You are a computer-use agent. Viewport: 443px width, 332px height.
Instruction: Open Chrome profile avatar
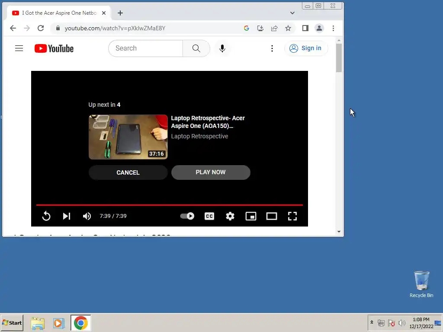pyautogui.click(x=319, y=28)
